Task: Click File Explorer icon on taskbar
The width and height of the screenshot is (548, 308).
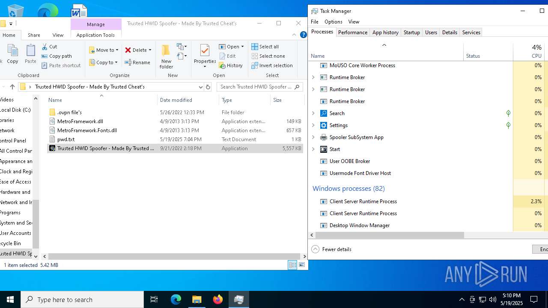Action: tap(197, 299)
